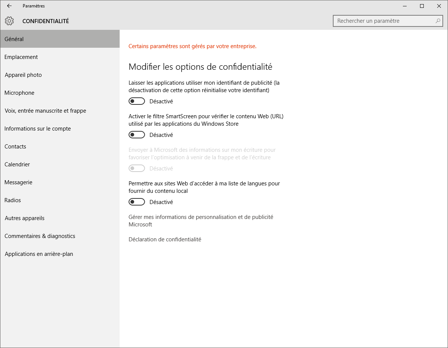448x348 pixels.
Task: Maximize the Paramètres window
Action: 422,6
